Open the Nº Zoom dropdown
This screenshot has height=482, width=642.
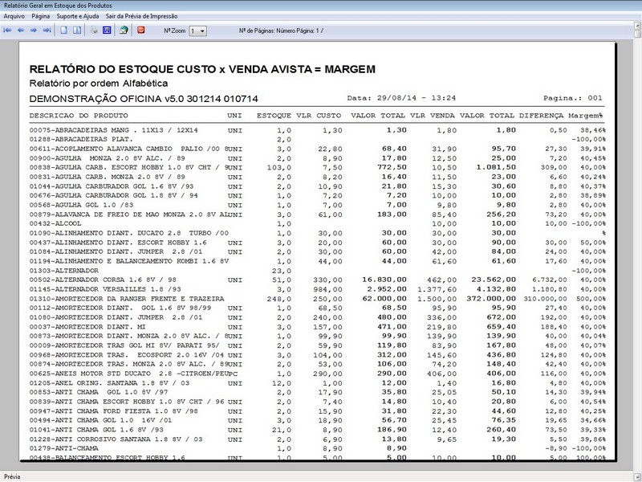point(198,31)
